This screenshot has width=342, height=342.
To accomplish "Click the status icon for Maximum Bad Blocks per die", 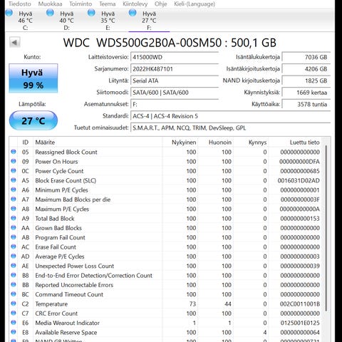I will (14, 199).
